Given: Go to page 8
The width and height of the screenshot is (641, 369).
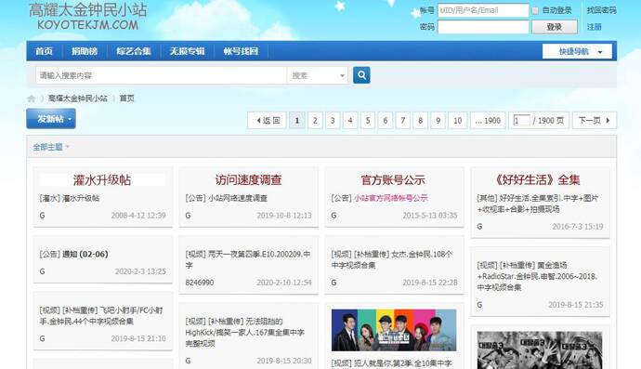Looking at the screenshot, I should click(420, 120).
